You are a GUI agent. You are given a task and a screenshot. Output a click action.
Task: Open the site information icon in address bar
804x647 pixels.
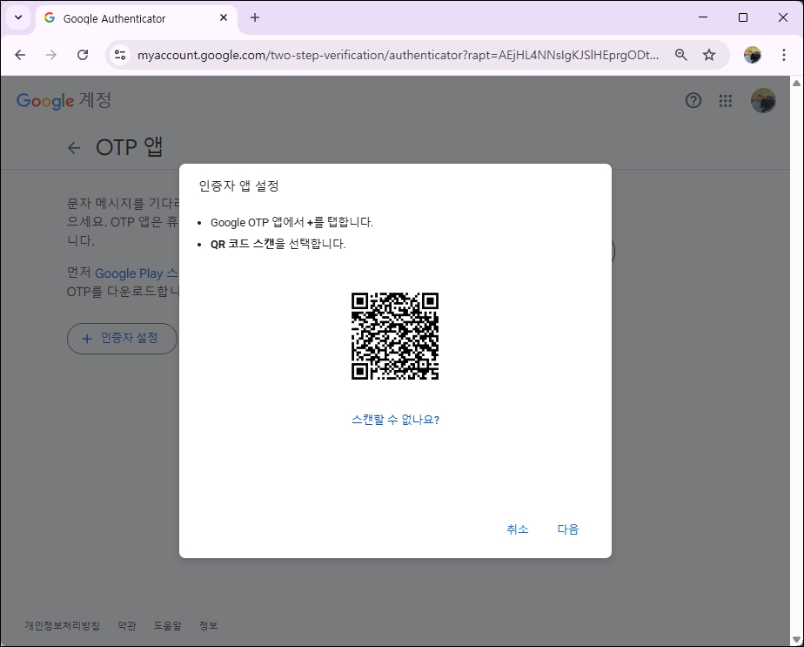pyautogui.click(x=118, y=54)
